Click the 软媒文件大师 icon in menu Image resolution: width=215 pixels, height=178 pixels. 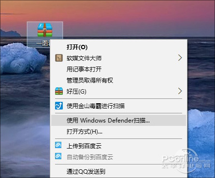59,58
